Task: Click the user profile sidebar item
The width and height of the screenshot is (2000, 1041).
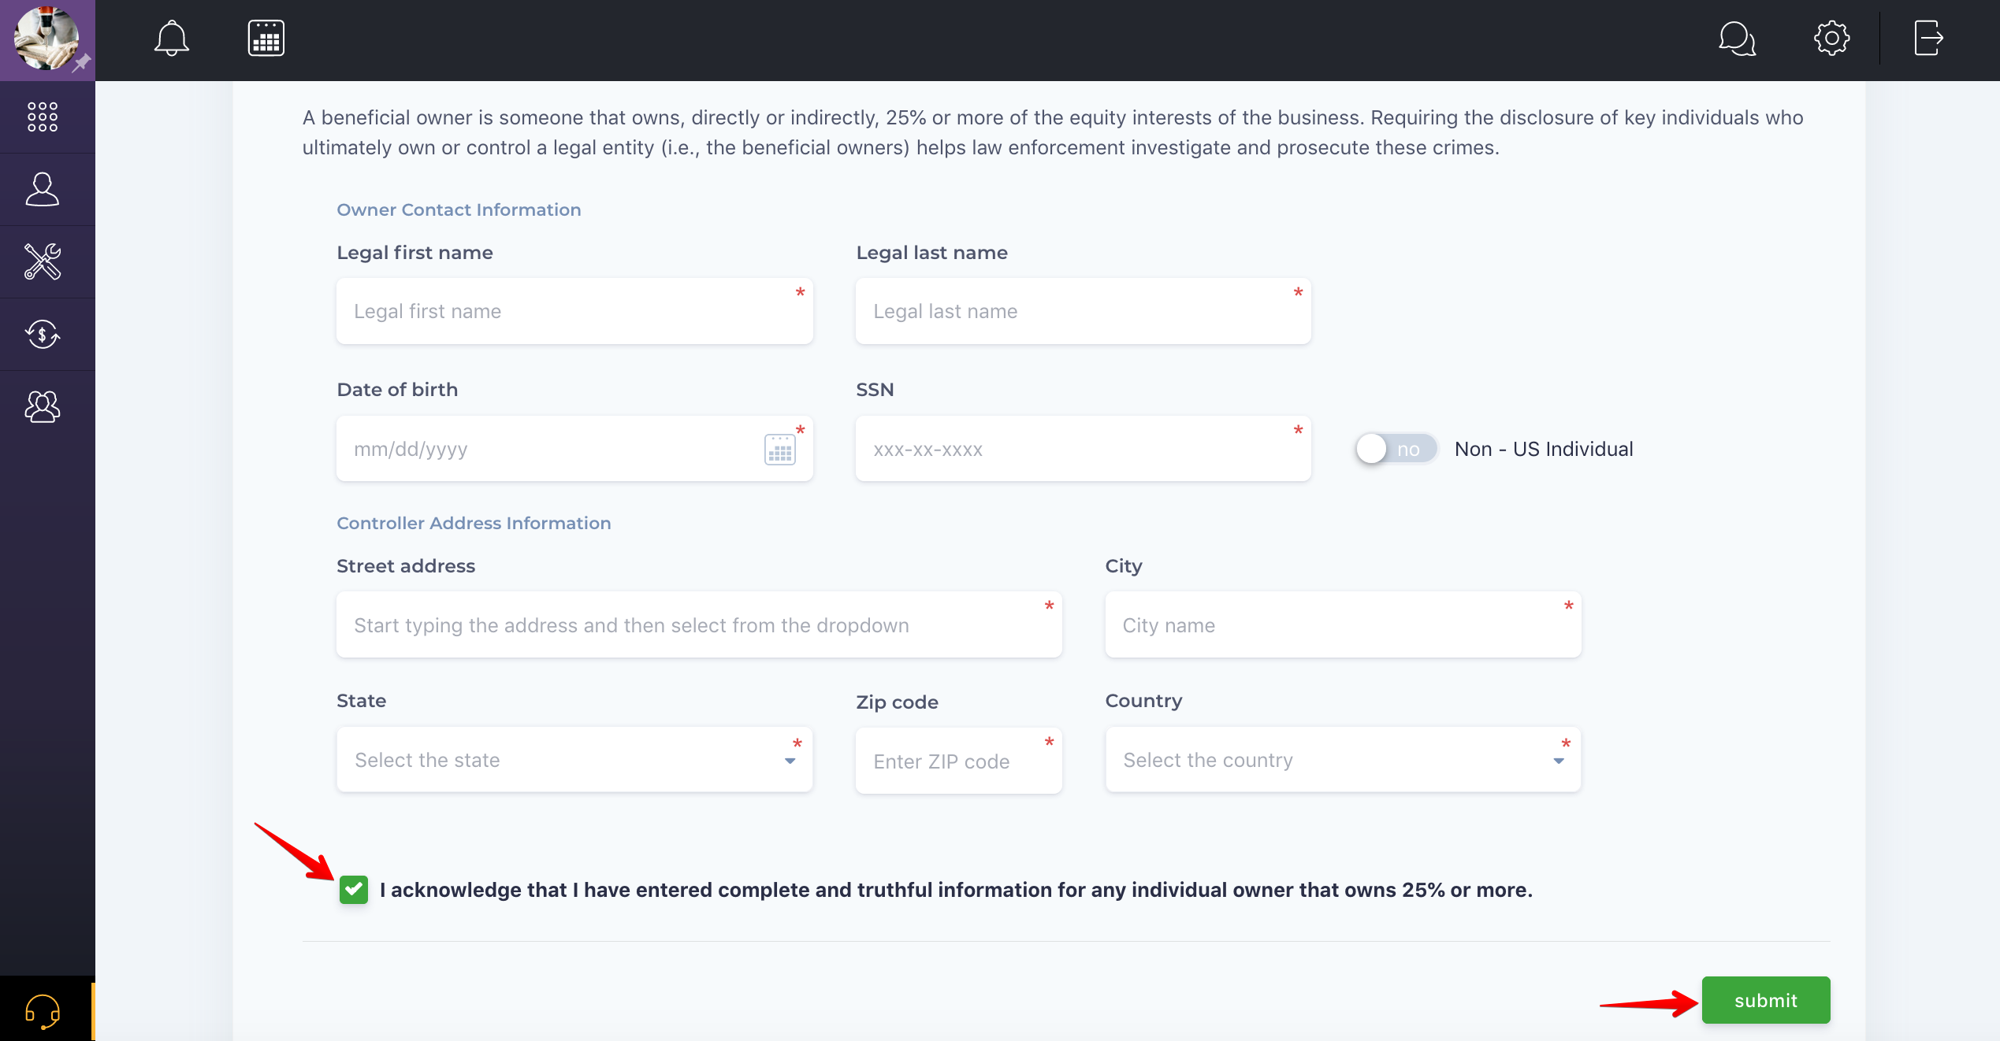Action: point(43,189)
